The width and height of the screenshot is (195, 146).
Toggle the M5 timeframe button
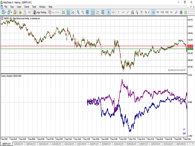coord(158,12)
